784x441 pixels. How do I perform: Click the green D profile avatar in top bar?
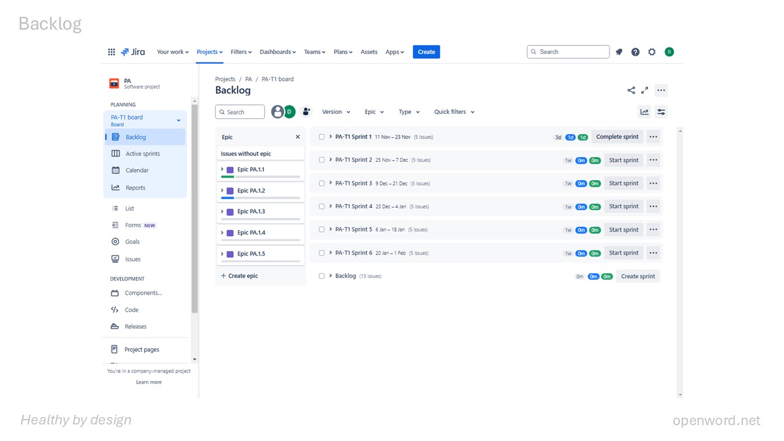669,52
